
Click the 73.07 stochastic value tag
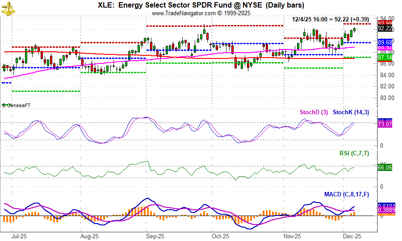(x=385, y=124)
